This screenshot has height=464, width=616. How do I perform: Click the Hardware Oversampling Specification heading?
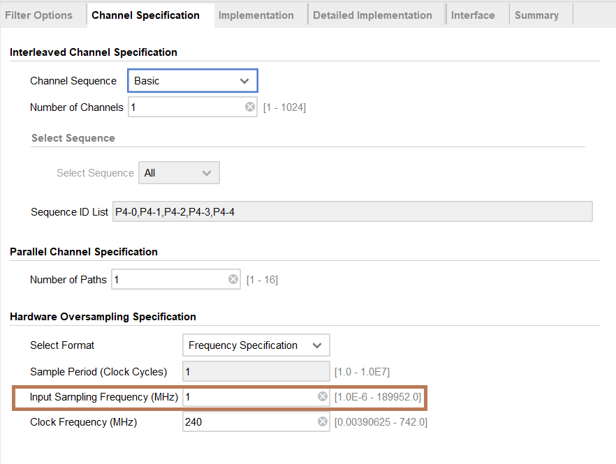(103, 317)
